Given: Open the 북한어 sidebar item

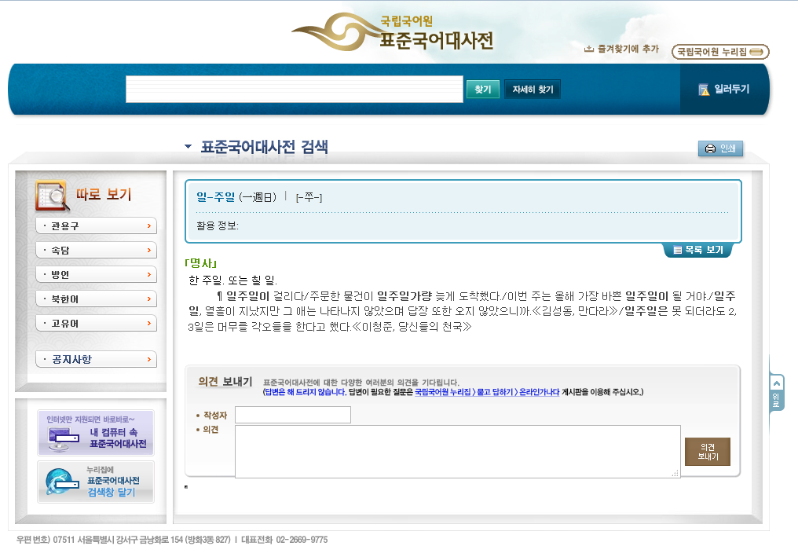Looking at the screenshot, I should pos(96,299).
